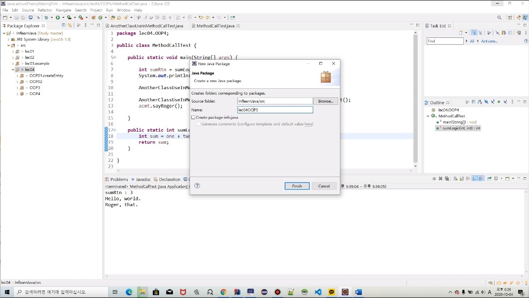Click the package Name input field
This screenshot has width=529, height=298.
[275, 110]
